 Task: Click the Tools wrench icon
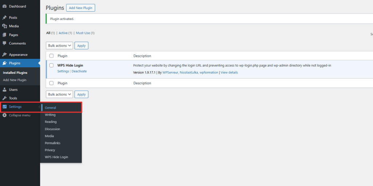pos(4,98)
